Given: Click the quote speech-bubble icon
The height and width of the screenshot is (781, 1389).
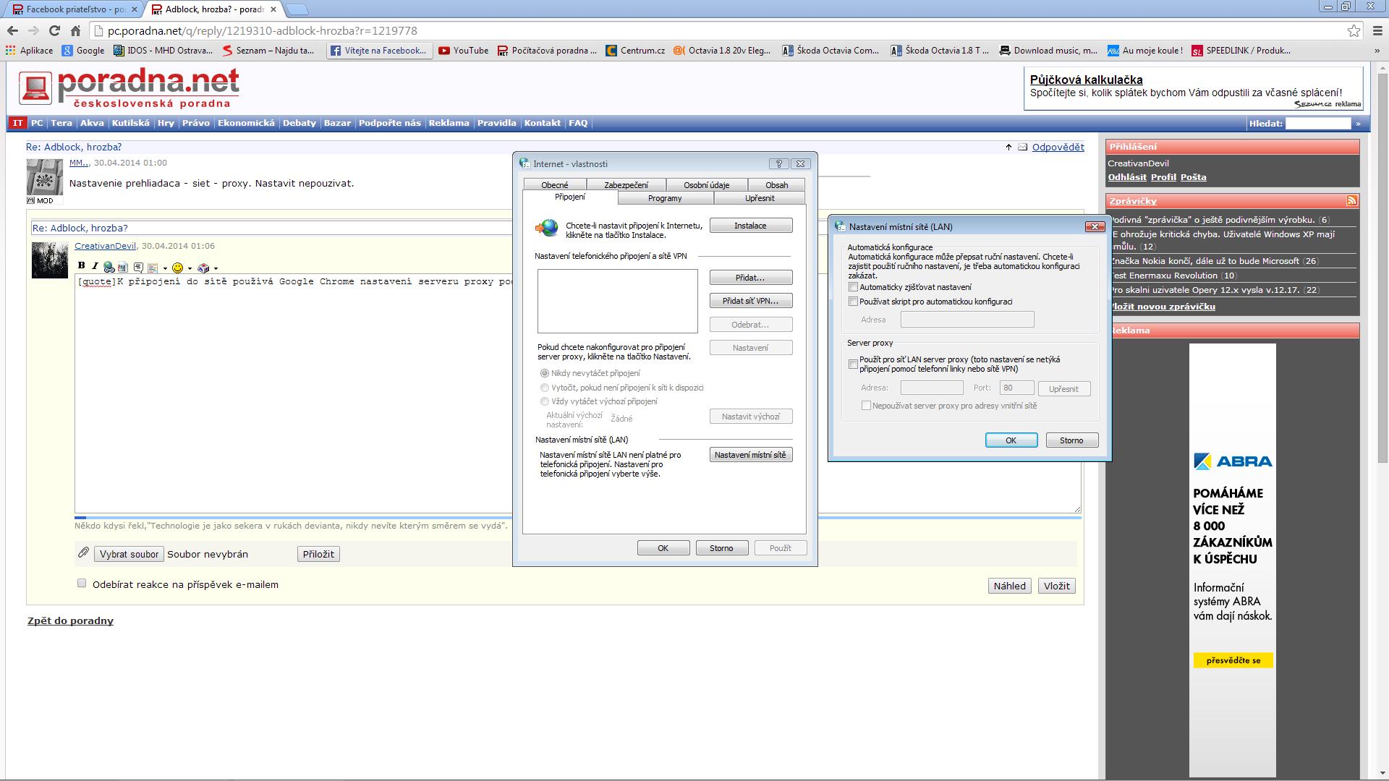Looking at the screenshot, I should (x=138, y=267).
